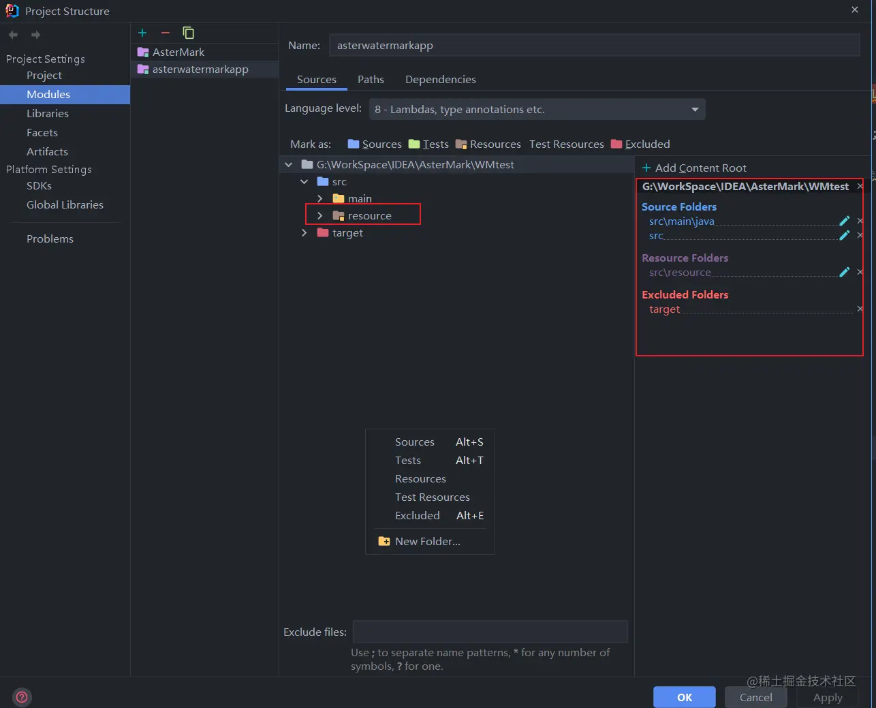Open the Global Libraries settings
This screenshot has height=708, width=876.
[x=65, y=204]
